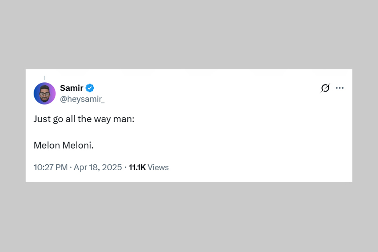Click the display name "Samir"
Viewport: 378px width, 252px height.
[71, 88]
